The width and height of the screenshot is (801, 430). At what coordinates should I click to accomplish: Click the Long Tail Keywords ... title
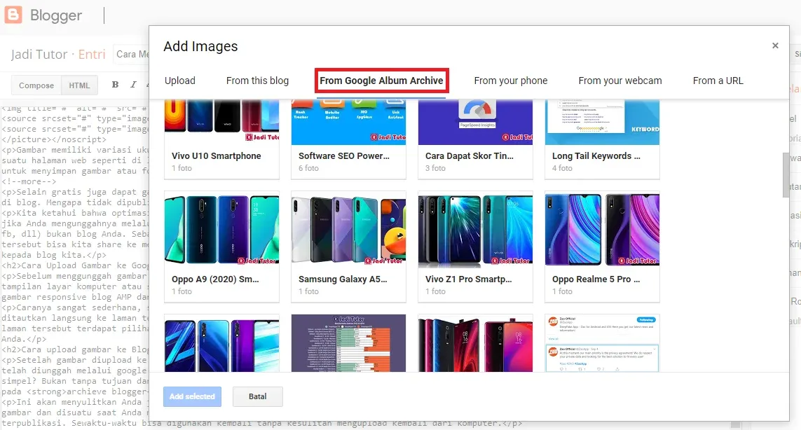coord(596,155)
